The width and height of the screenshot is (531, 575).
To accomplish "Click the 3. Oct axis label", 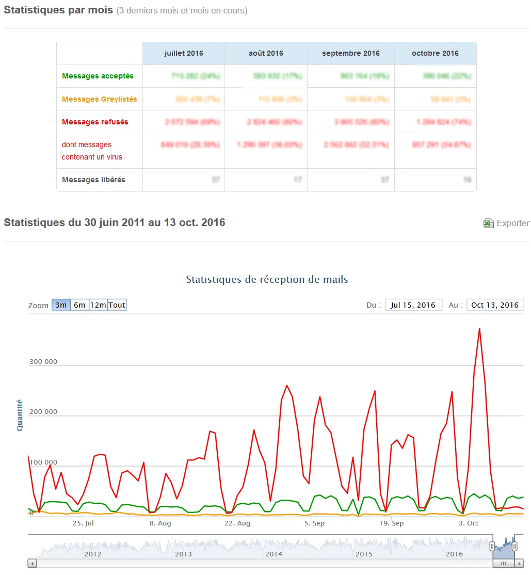I will pos(469,523).
